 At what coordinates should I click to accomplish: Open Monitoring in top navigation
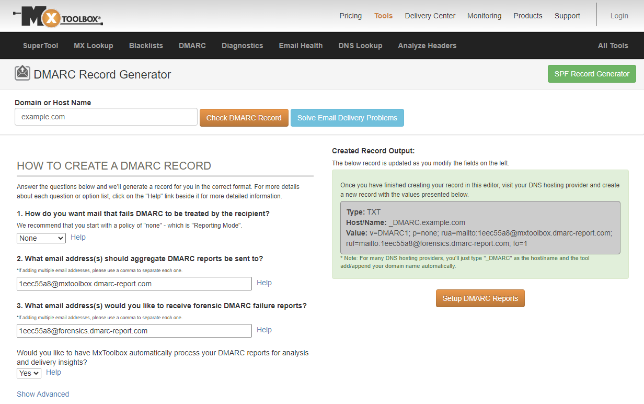pyautogui.click(x=485, y=16)
